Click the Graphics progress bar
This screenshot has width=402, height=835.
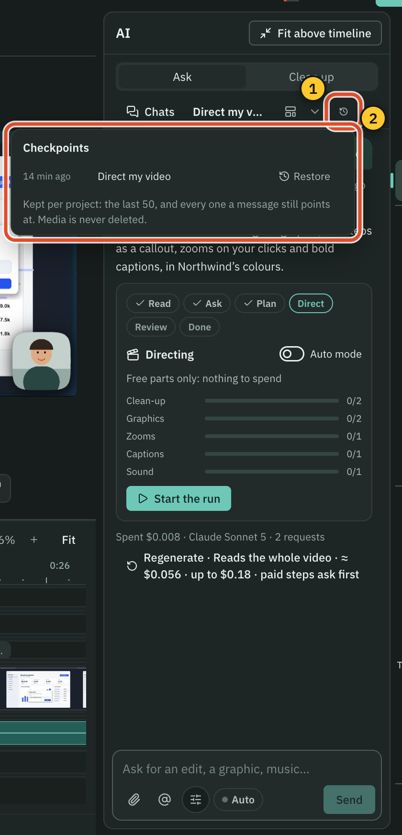point(271,418)
